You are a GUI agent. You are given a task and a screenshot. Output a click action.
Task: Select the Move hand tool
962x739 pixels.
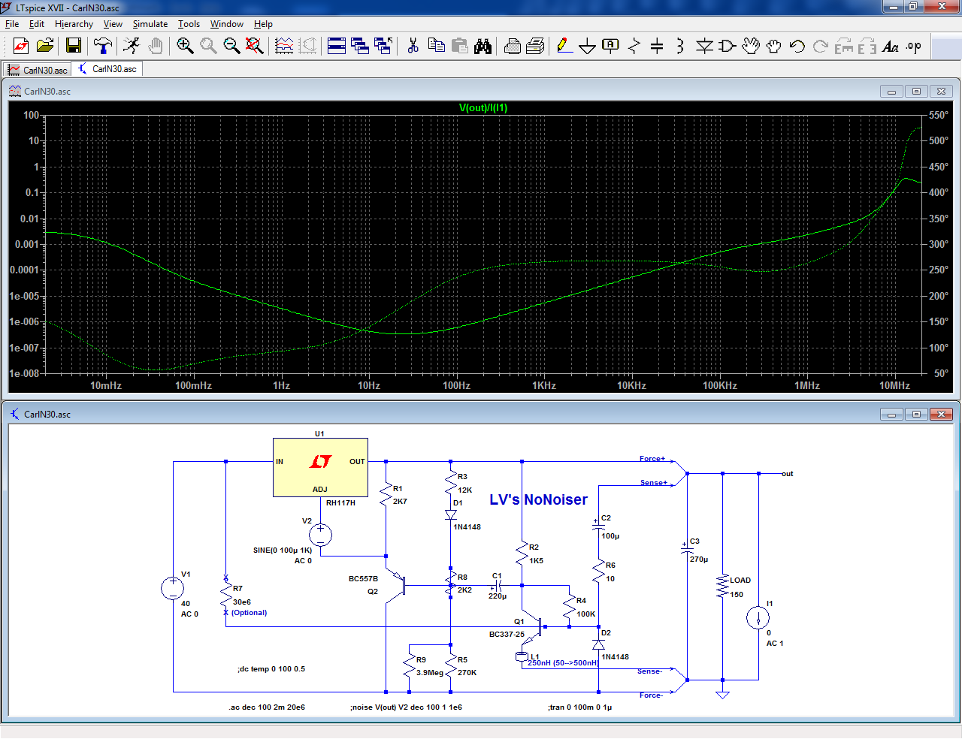click(751, 47)
